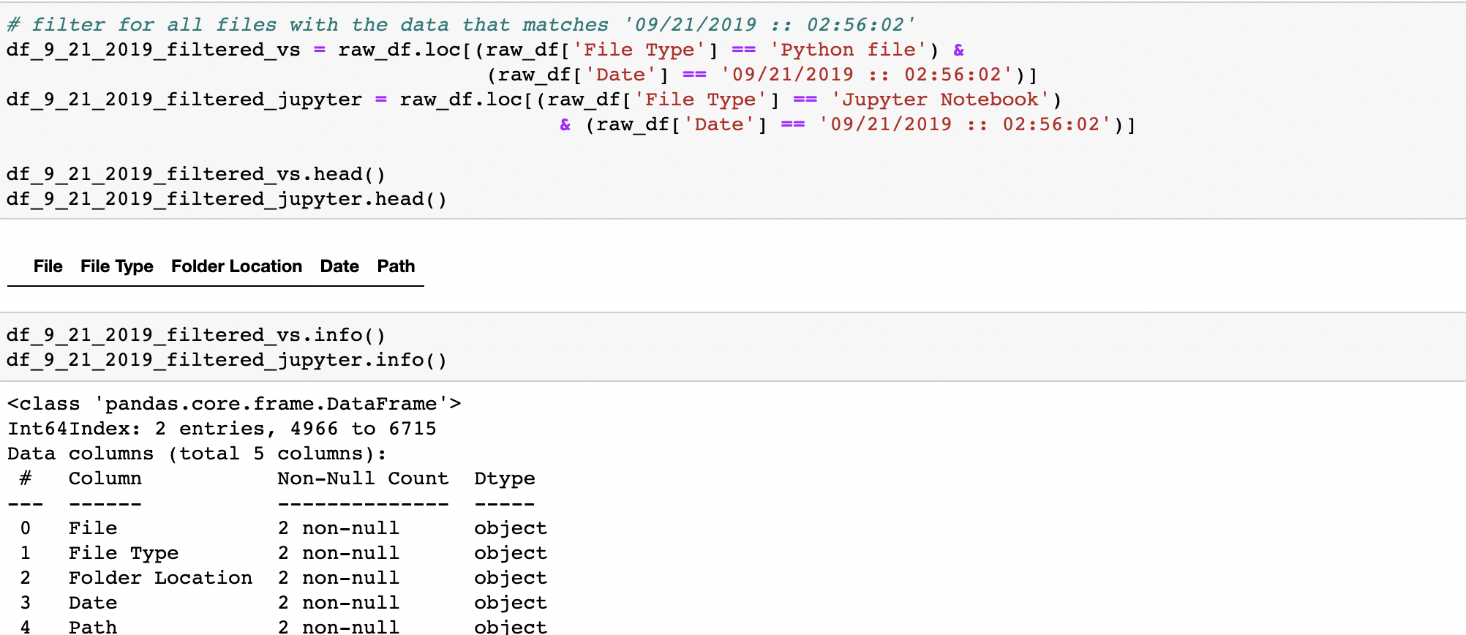Image resolution: width=1466 pixels, height=635 pixels.
Task: Click the info row for column File
Action: click(283, 528)
